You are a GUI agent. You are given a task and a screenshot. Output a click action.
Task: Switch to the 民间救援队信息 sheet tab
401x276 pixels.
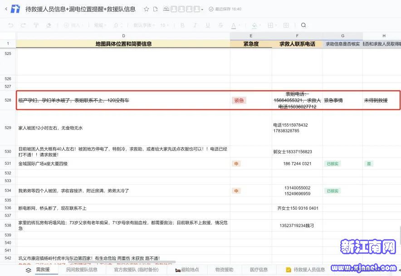tap(82, 270)
